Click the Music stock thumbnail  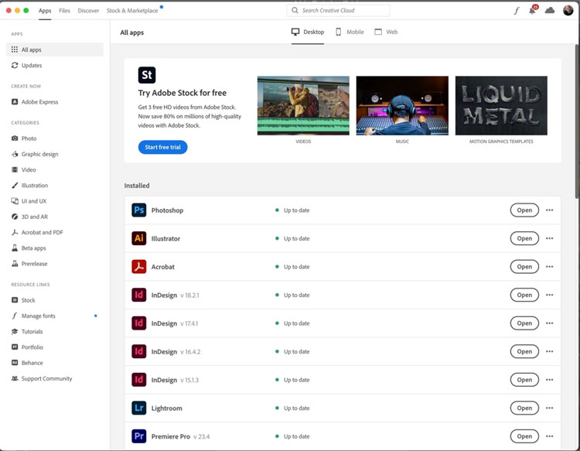(402, 105)
